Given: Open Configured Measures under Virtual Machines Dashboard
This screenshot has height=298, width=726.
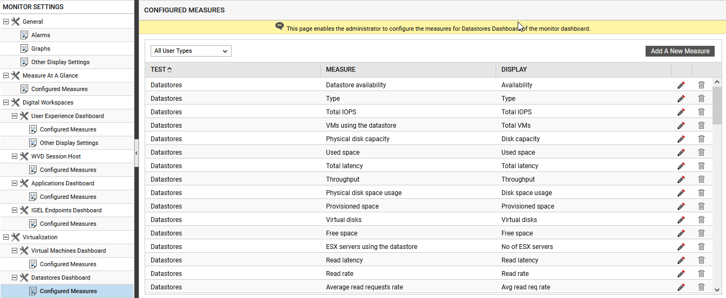Looking at the screenshot, I should tap(68, 264).
